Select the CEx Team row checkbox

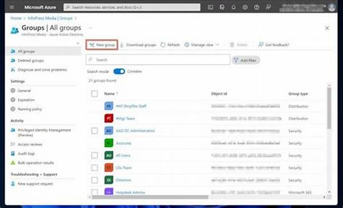(x=94, y=168)
